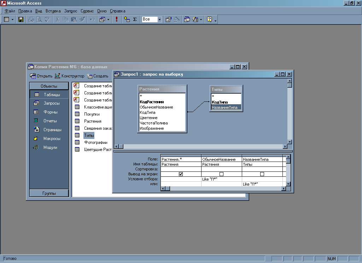Click the Build expression wand icon

coord(177,19)
